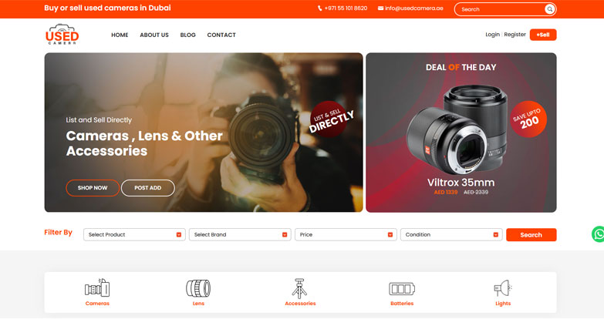Click the Cameras category label
This screenshot has height=319, width=604.
click(x=97, y=304)
